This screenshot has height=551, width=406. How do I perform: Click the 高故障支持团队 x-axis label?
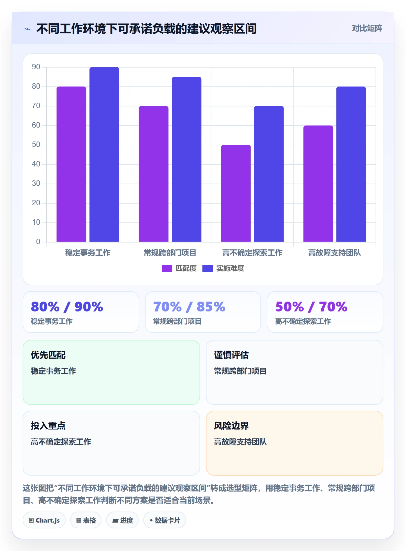click(x=335, y=253)
